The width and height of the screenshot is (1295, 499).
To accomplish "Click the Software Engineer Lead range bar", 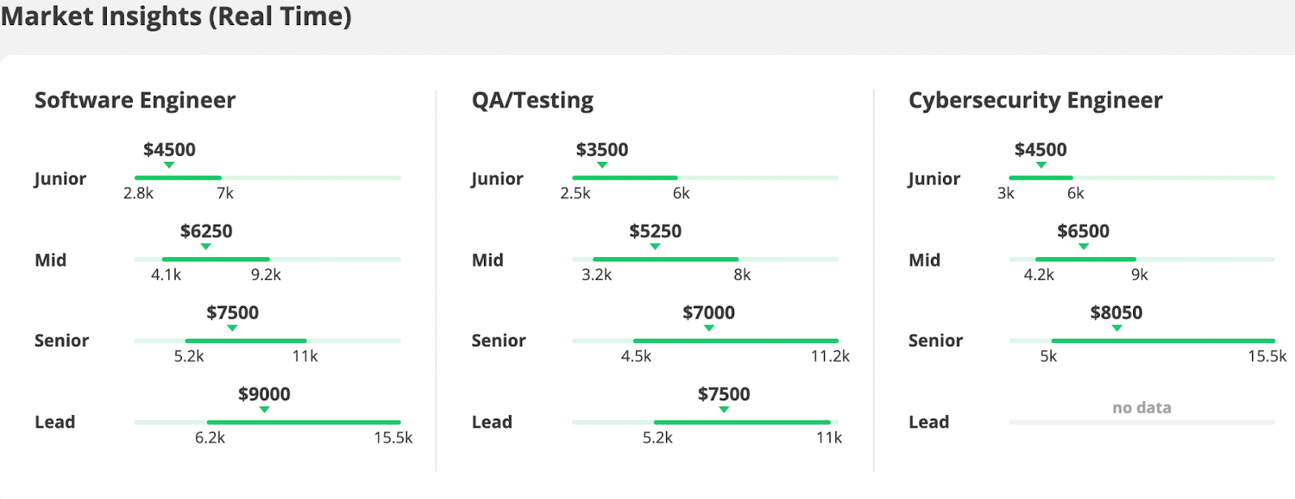I will 304,422.
